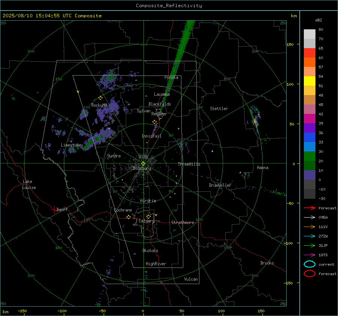
Task: Click the Hanna label
Action: (x=263, y=168)
